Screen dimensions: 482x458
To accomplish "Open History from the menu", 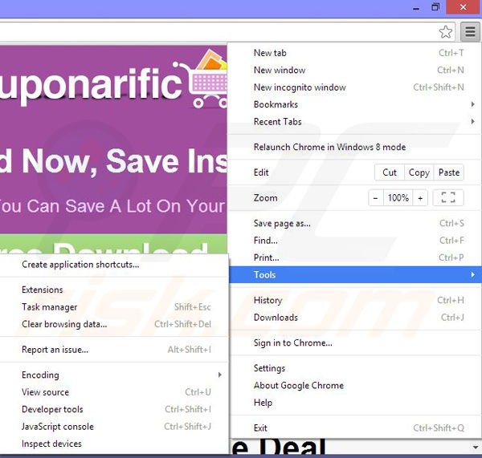I will tap(355, 300).
